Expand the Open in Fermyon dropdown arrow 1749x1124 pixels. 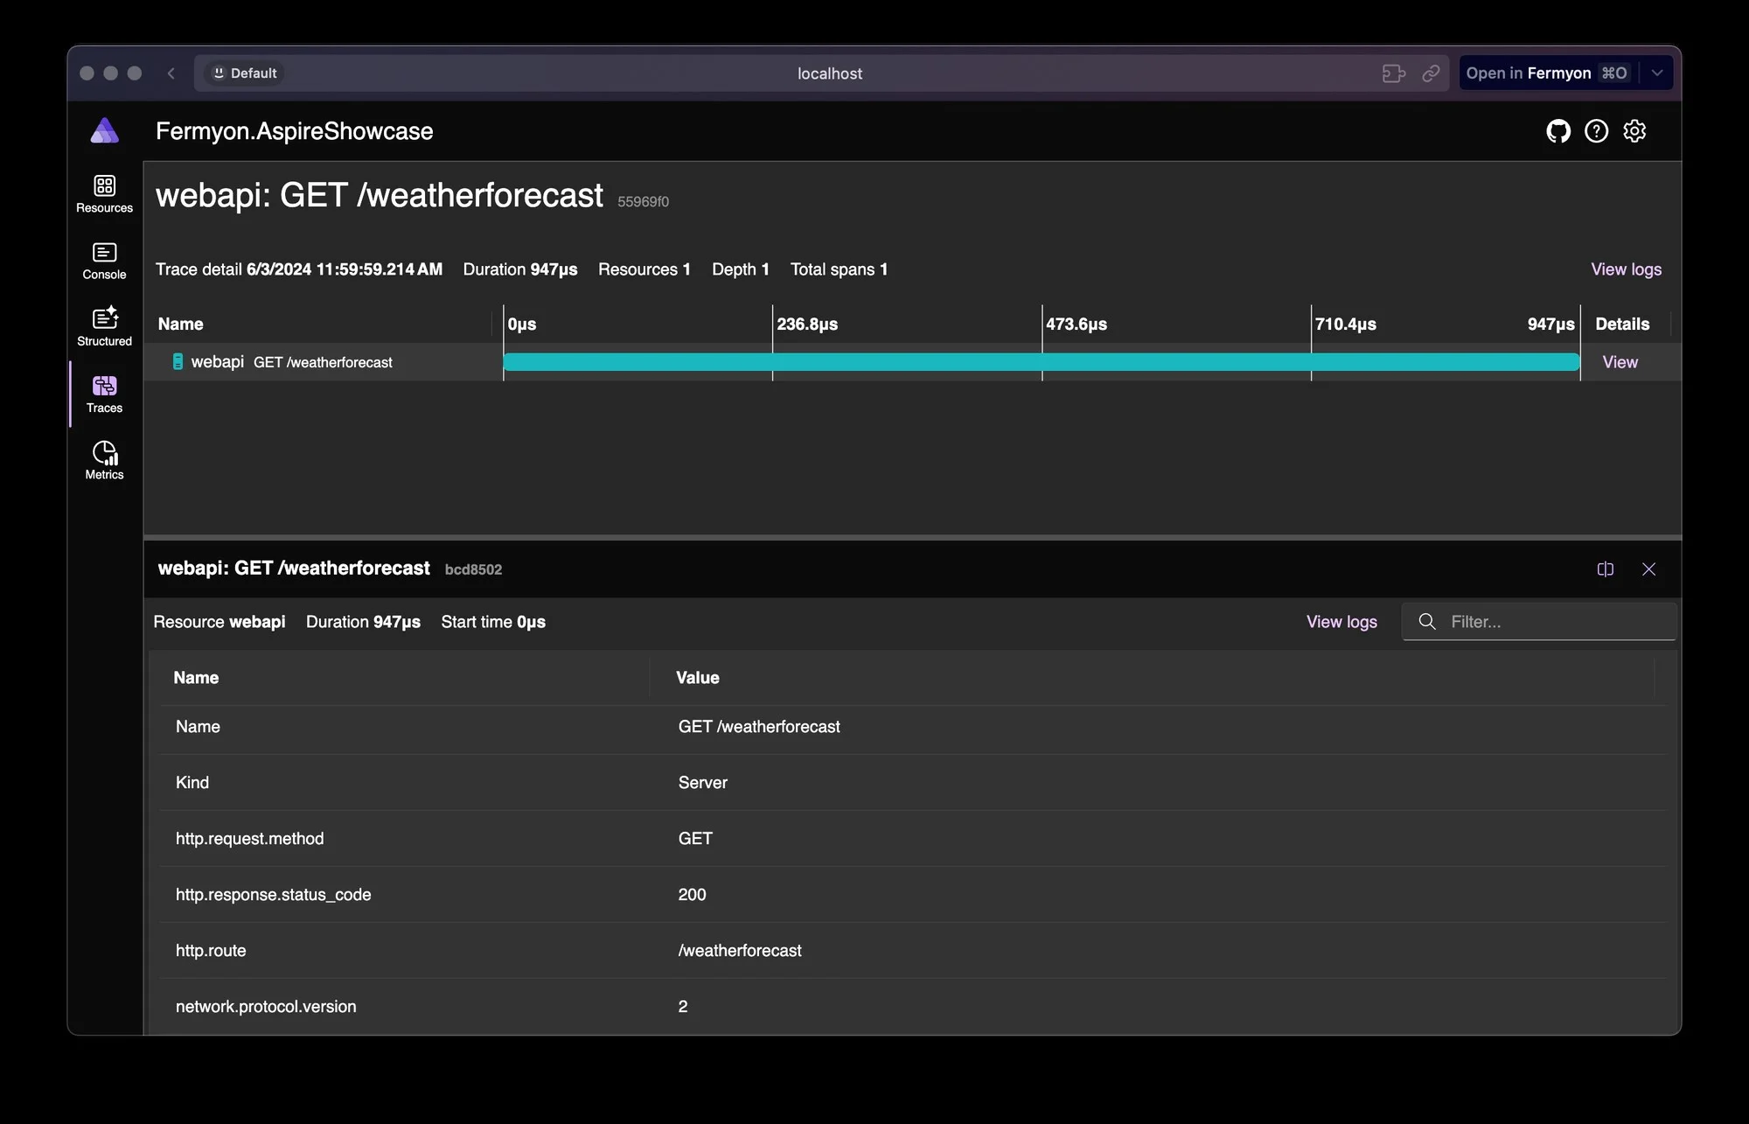[x=1657, y=73]
